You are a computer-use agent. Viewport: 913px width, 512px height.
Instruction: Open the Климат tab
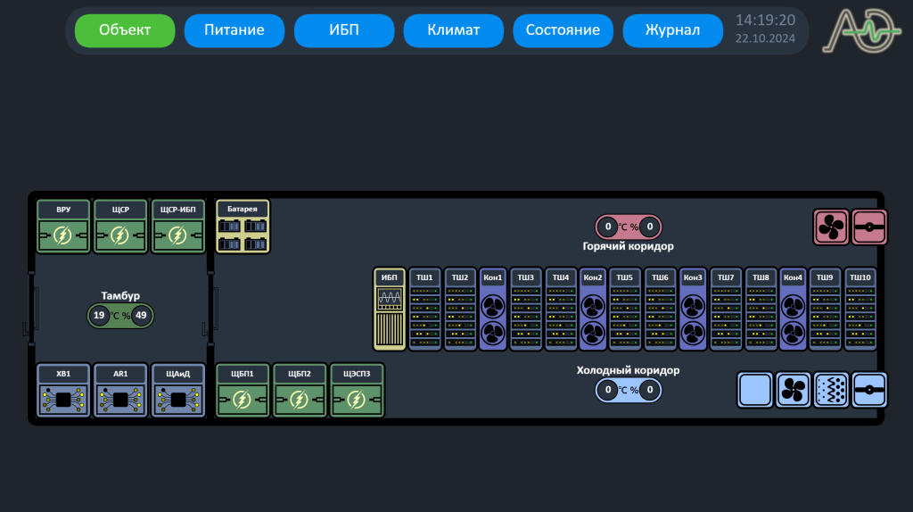pos(453,30)
